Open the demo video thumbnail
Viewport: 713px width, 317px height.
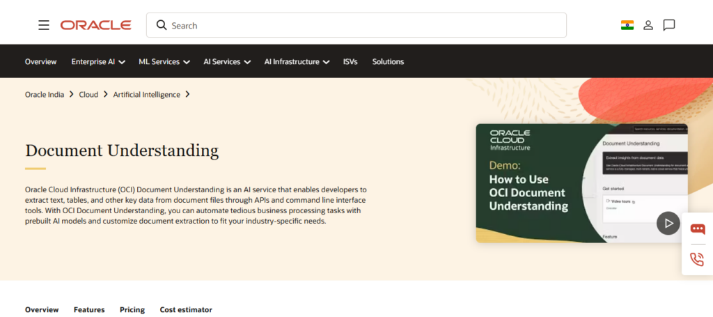pyautogui.click(x=581, y=183)
